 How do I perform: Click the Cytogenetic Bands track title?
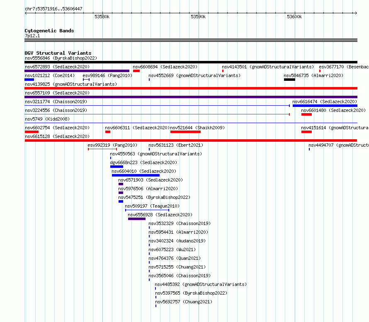pyautogui.click(x=49, y=31)
